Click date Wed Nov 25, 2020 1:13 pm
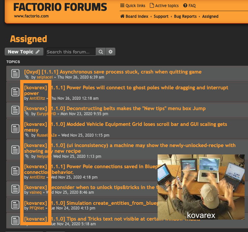This screenshot has width=248, height=232. click(x=77, y=156)
